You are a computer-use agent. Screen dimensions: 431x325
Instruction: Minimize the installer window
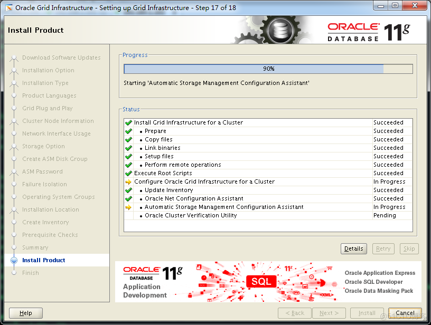click(381, 6)
